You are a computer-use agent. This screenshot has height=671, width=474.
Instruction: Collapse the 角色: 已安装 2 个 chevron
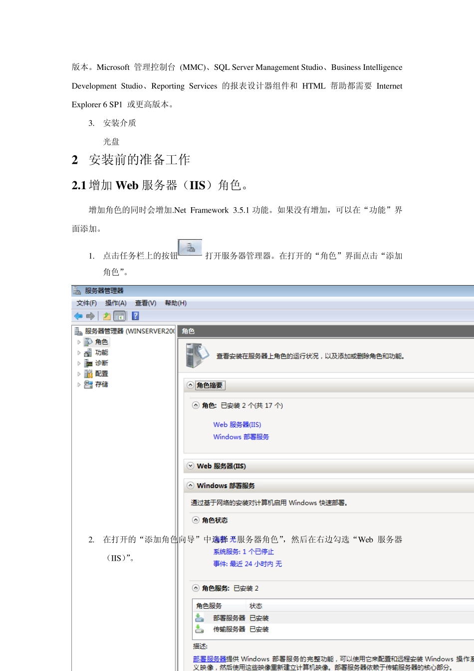[x=196, y=405]
